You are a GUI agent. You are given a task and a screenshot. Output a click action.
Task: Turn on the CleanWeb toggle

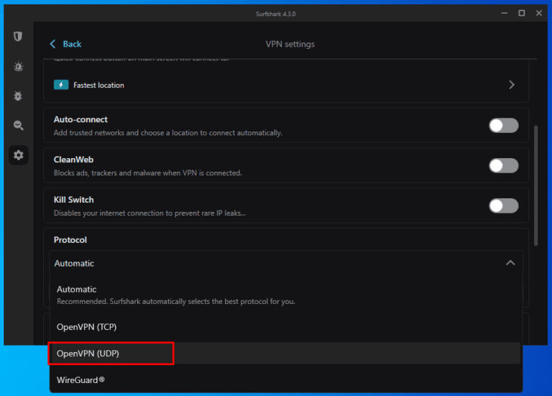[x=503, y=165]
